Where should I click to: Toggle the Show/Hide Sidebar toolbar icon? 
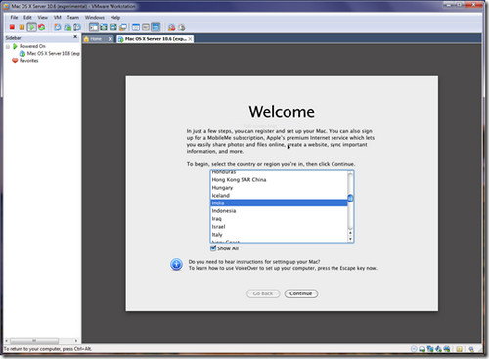94,27
